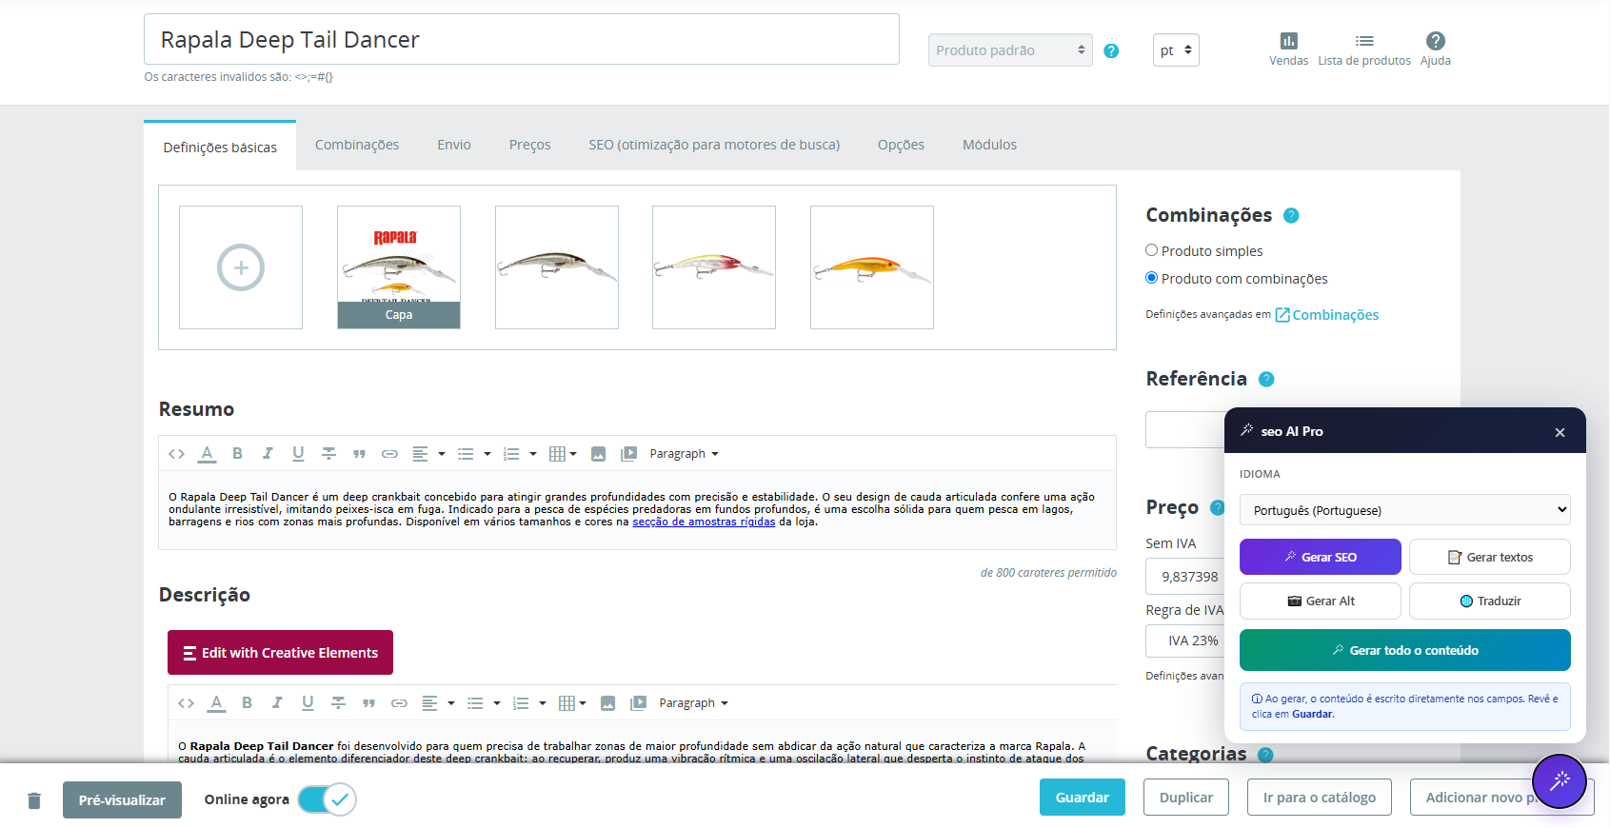Insert media in Descrição editor
1610x828 pixels.
point(638,703)
